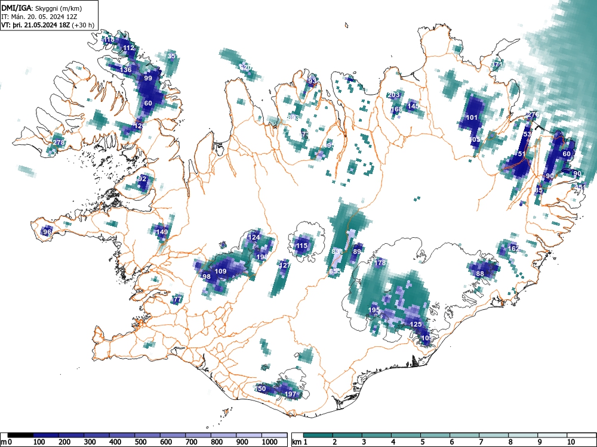Image resolution: width=597 pixels, height=447 pixels.
Task: Click legend swatch between 900 and 1000 m
Action: tap(249, 435)
